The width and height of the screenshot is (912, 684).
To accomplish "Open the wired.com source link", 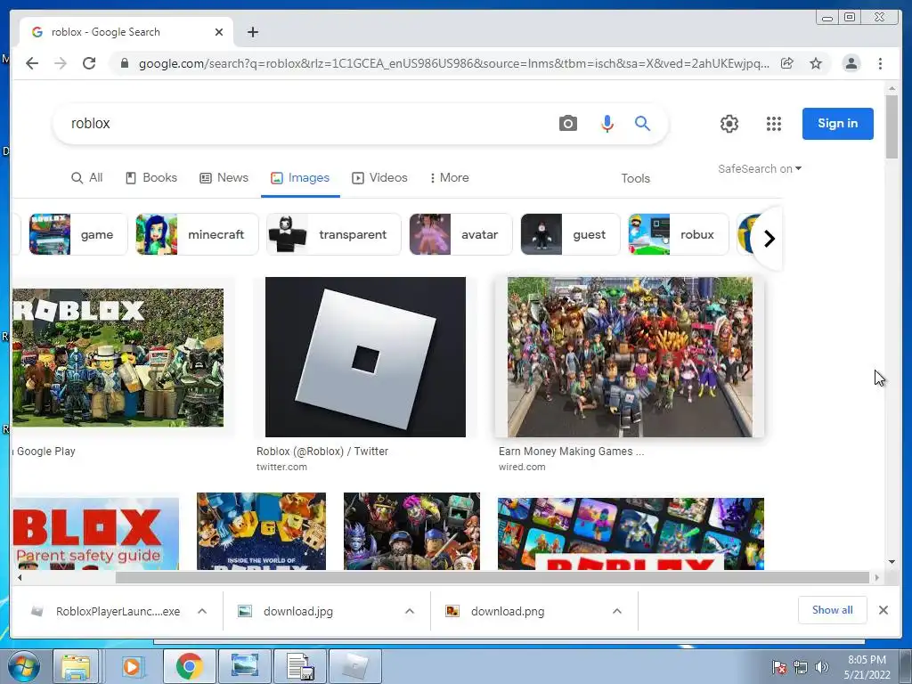I will (x=522, y=467).
